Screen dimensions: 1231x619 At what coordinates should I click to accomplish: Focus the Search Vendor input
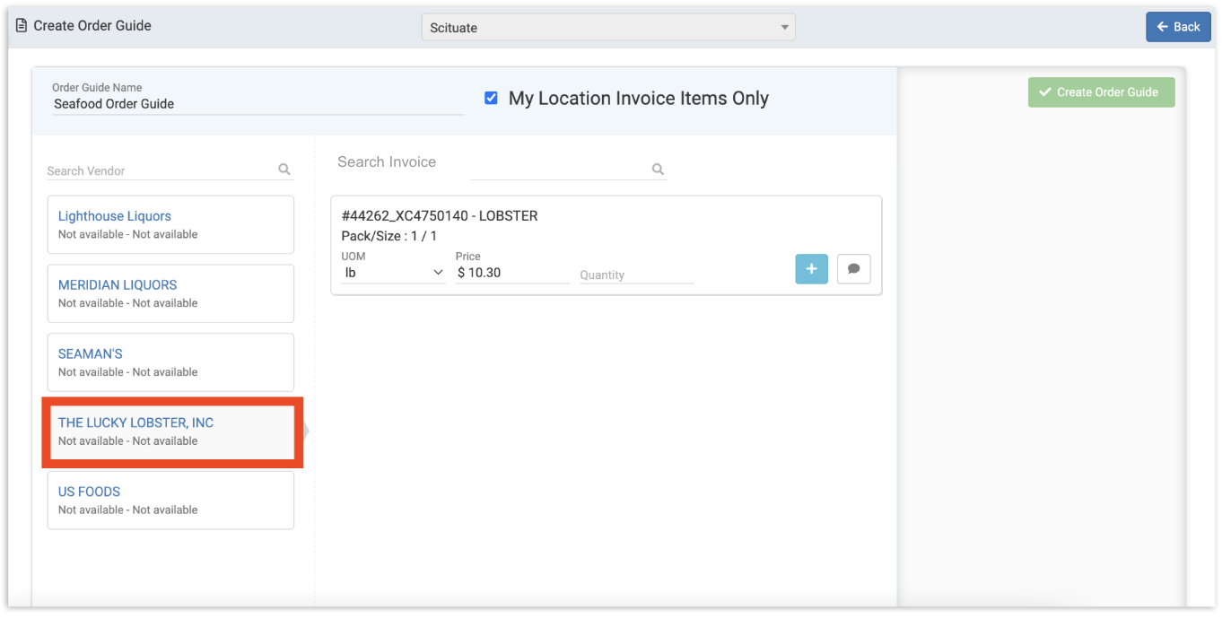click(x=160, y=170)
